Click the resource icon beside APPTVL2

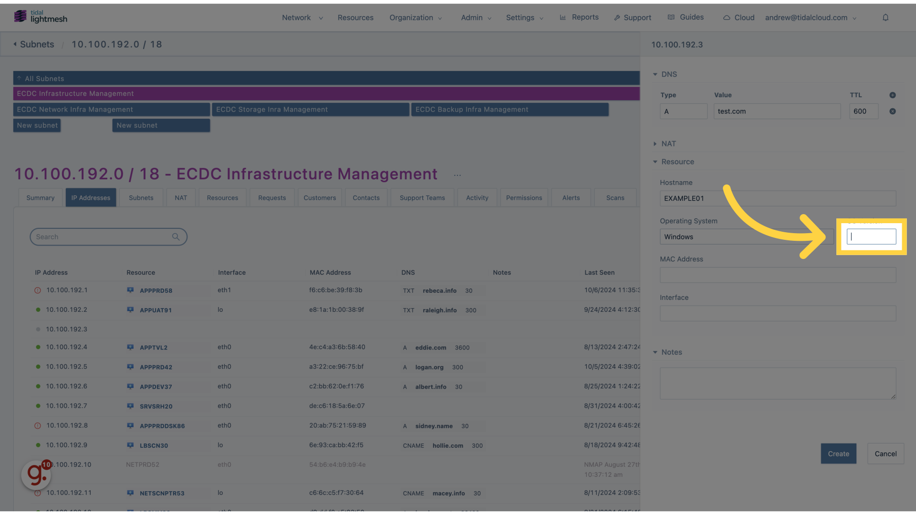[x=130, y=347]
